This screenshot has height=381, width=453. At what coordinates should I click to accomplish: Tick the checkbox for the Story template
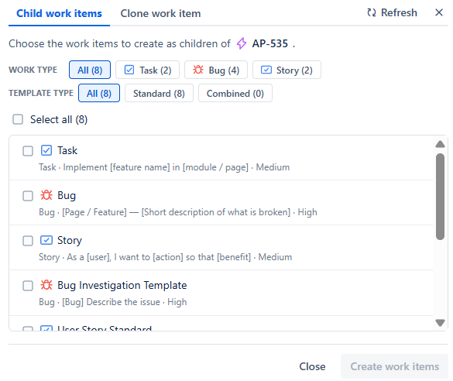click(x=28, y=241)
